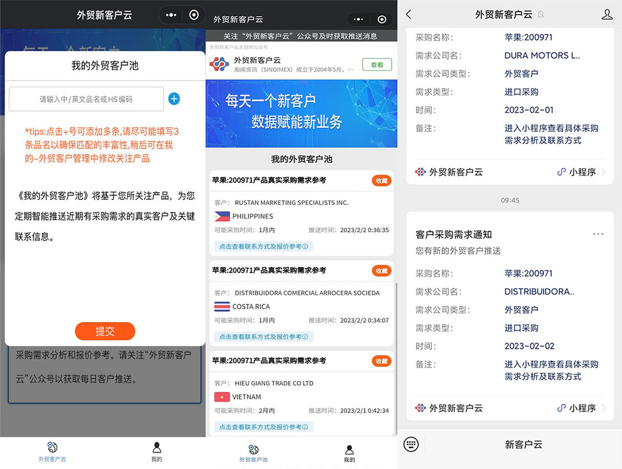Click HIEU GIANG TRADE CO LTD customer name
The width and height of the screenshot is (622, 469).
274,383
